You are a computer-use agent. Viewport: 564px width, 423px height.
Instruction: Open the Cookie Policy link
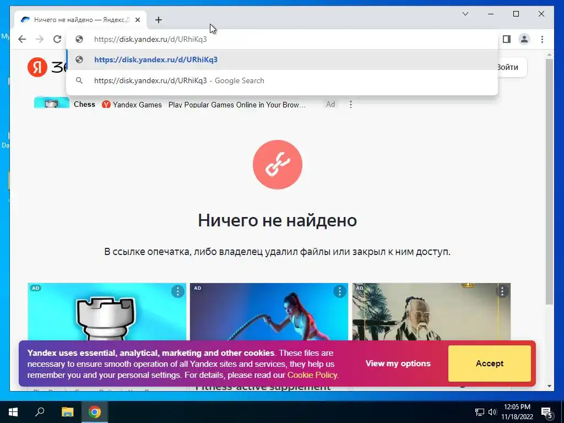(x=312, y=375)
